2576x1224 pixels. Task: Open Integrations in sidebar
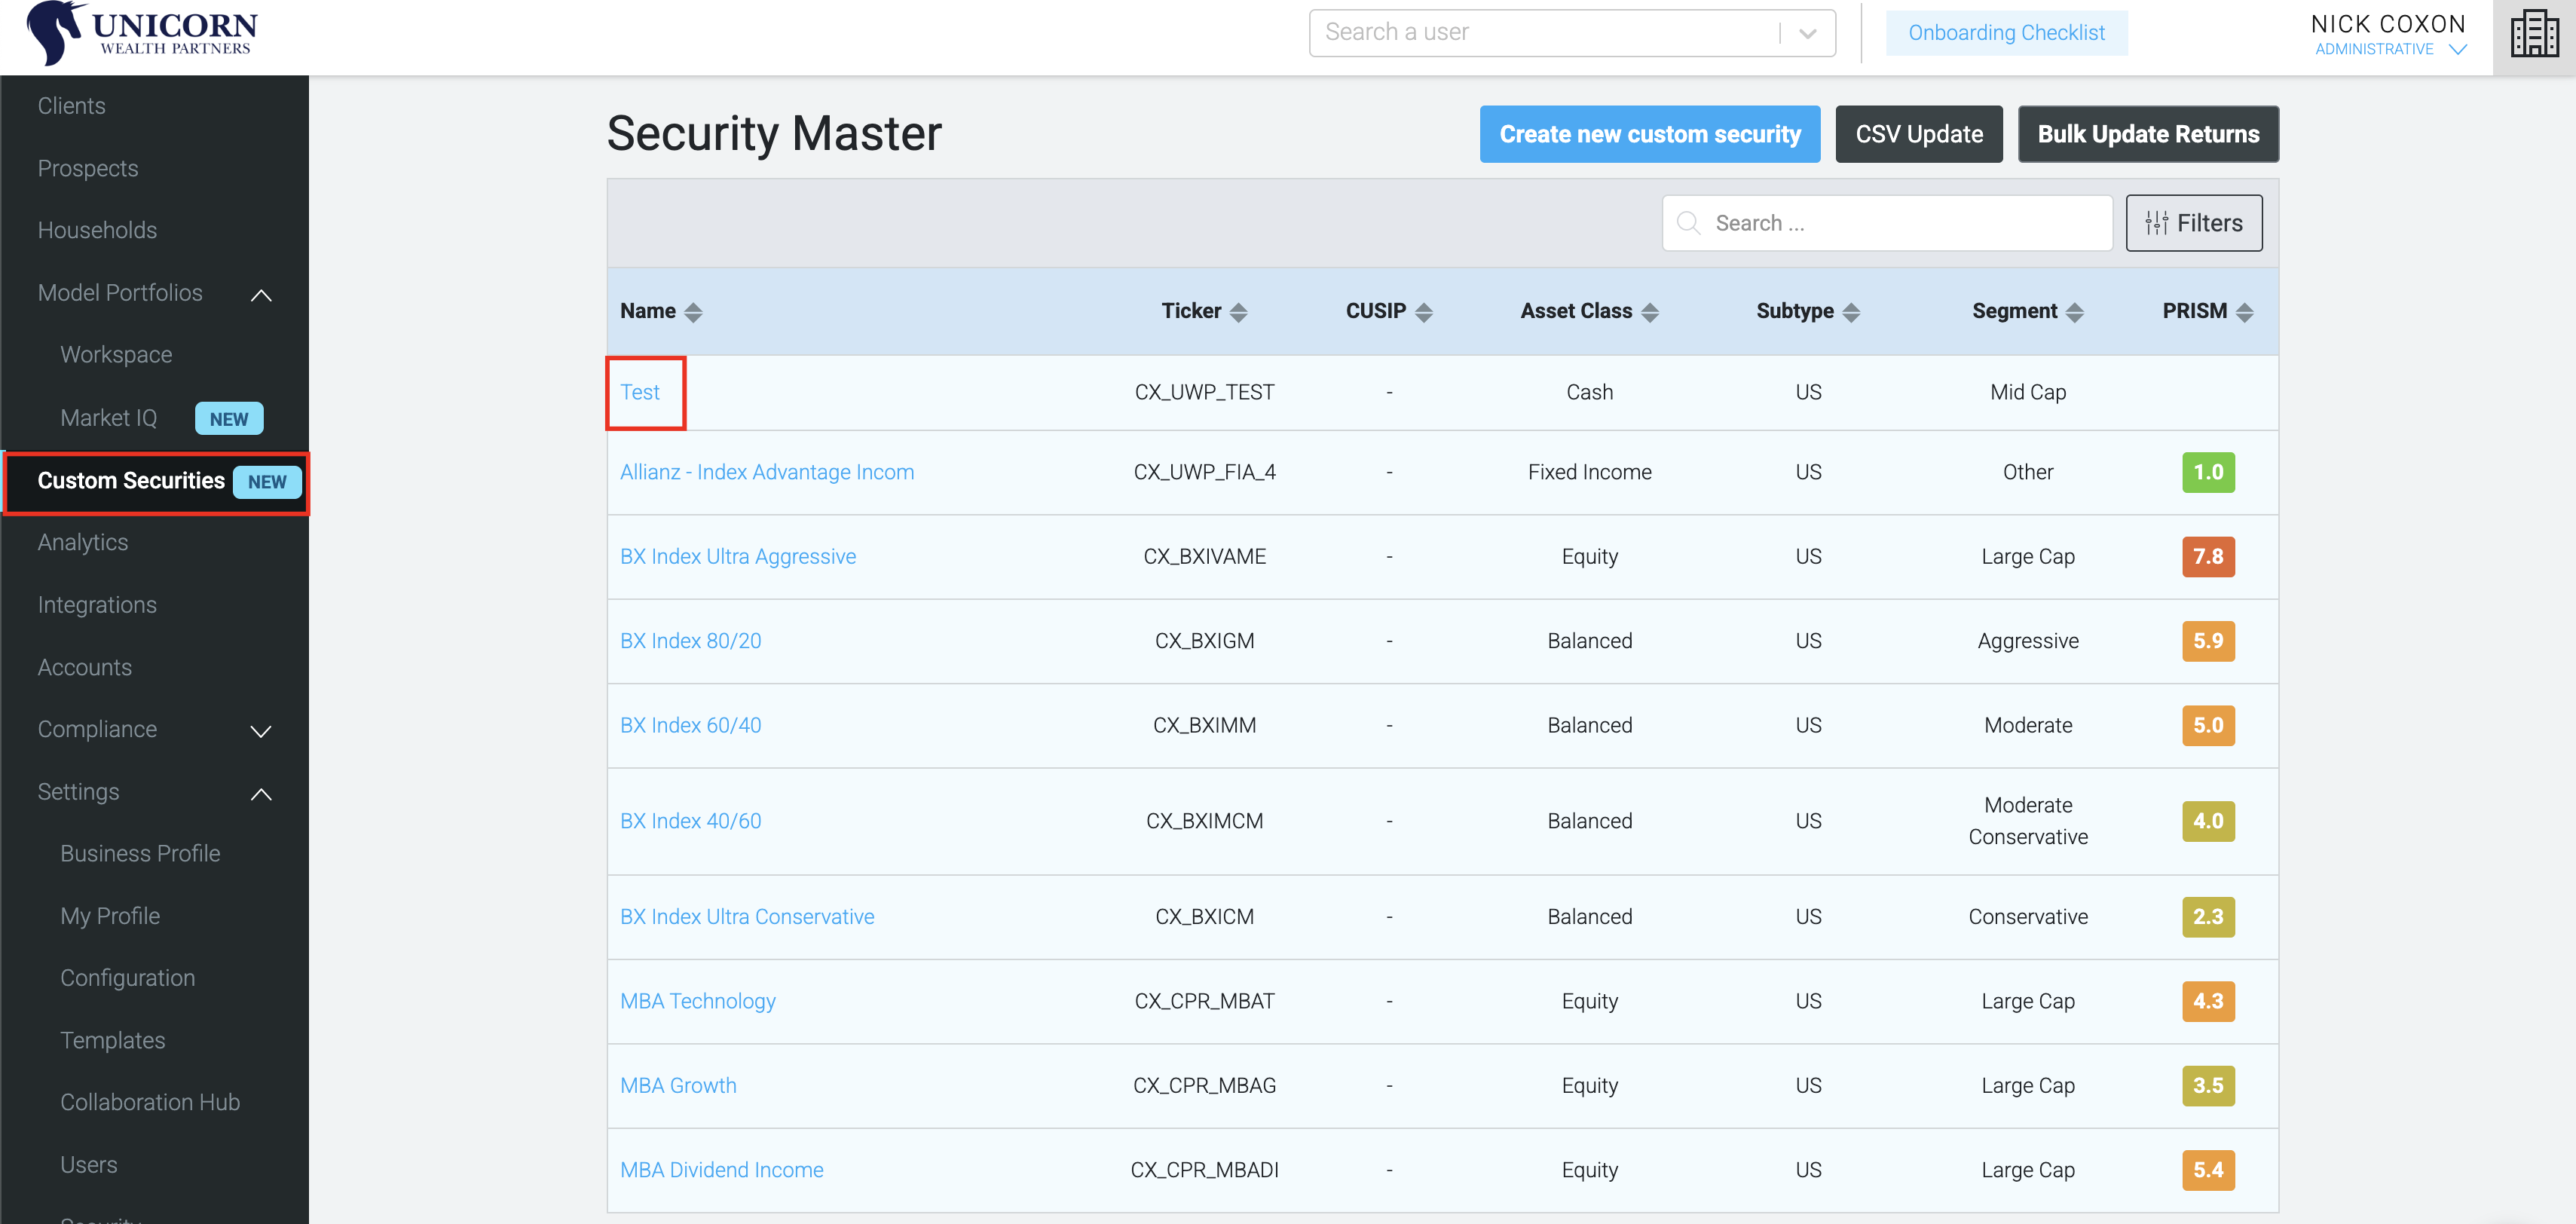pos(97,605)
